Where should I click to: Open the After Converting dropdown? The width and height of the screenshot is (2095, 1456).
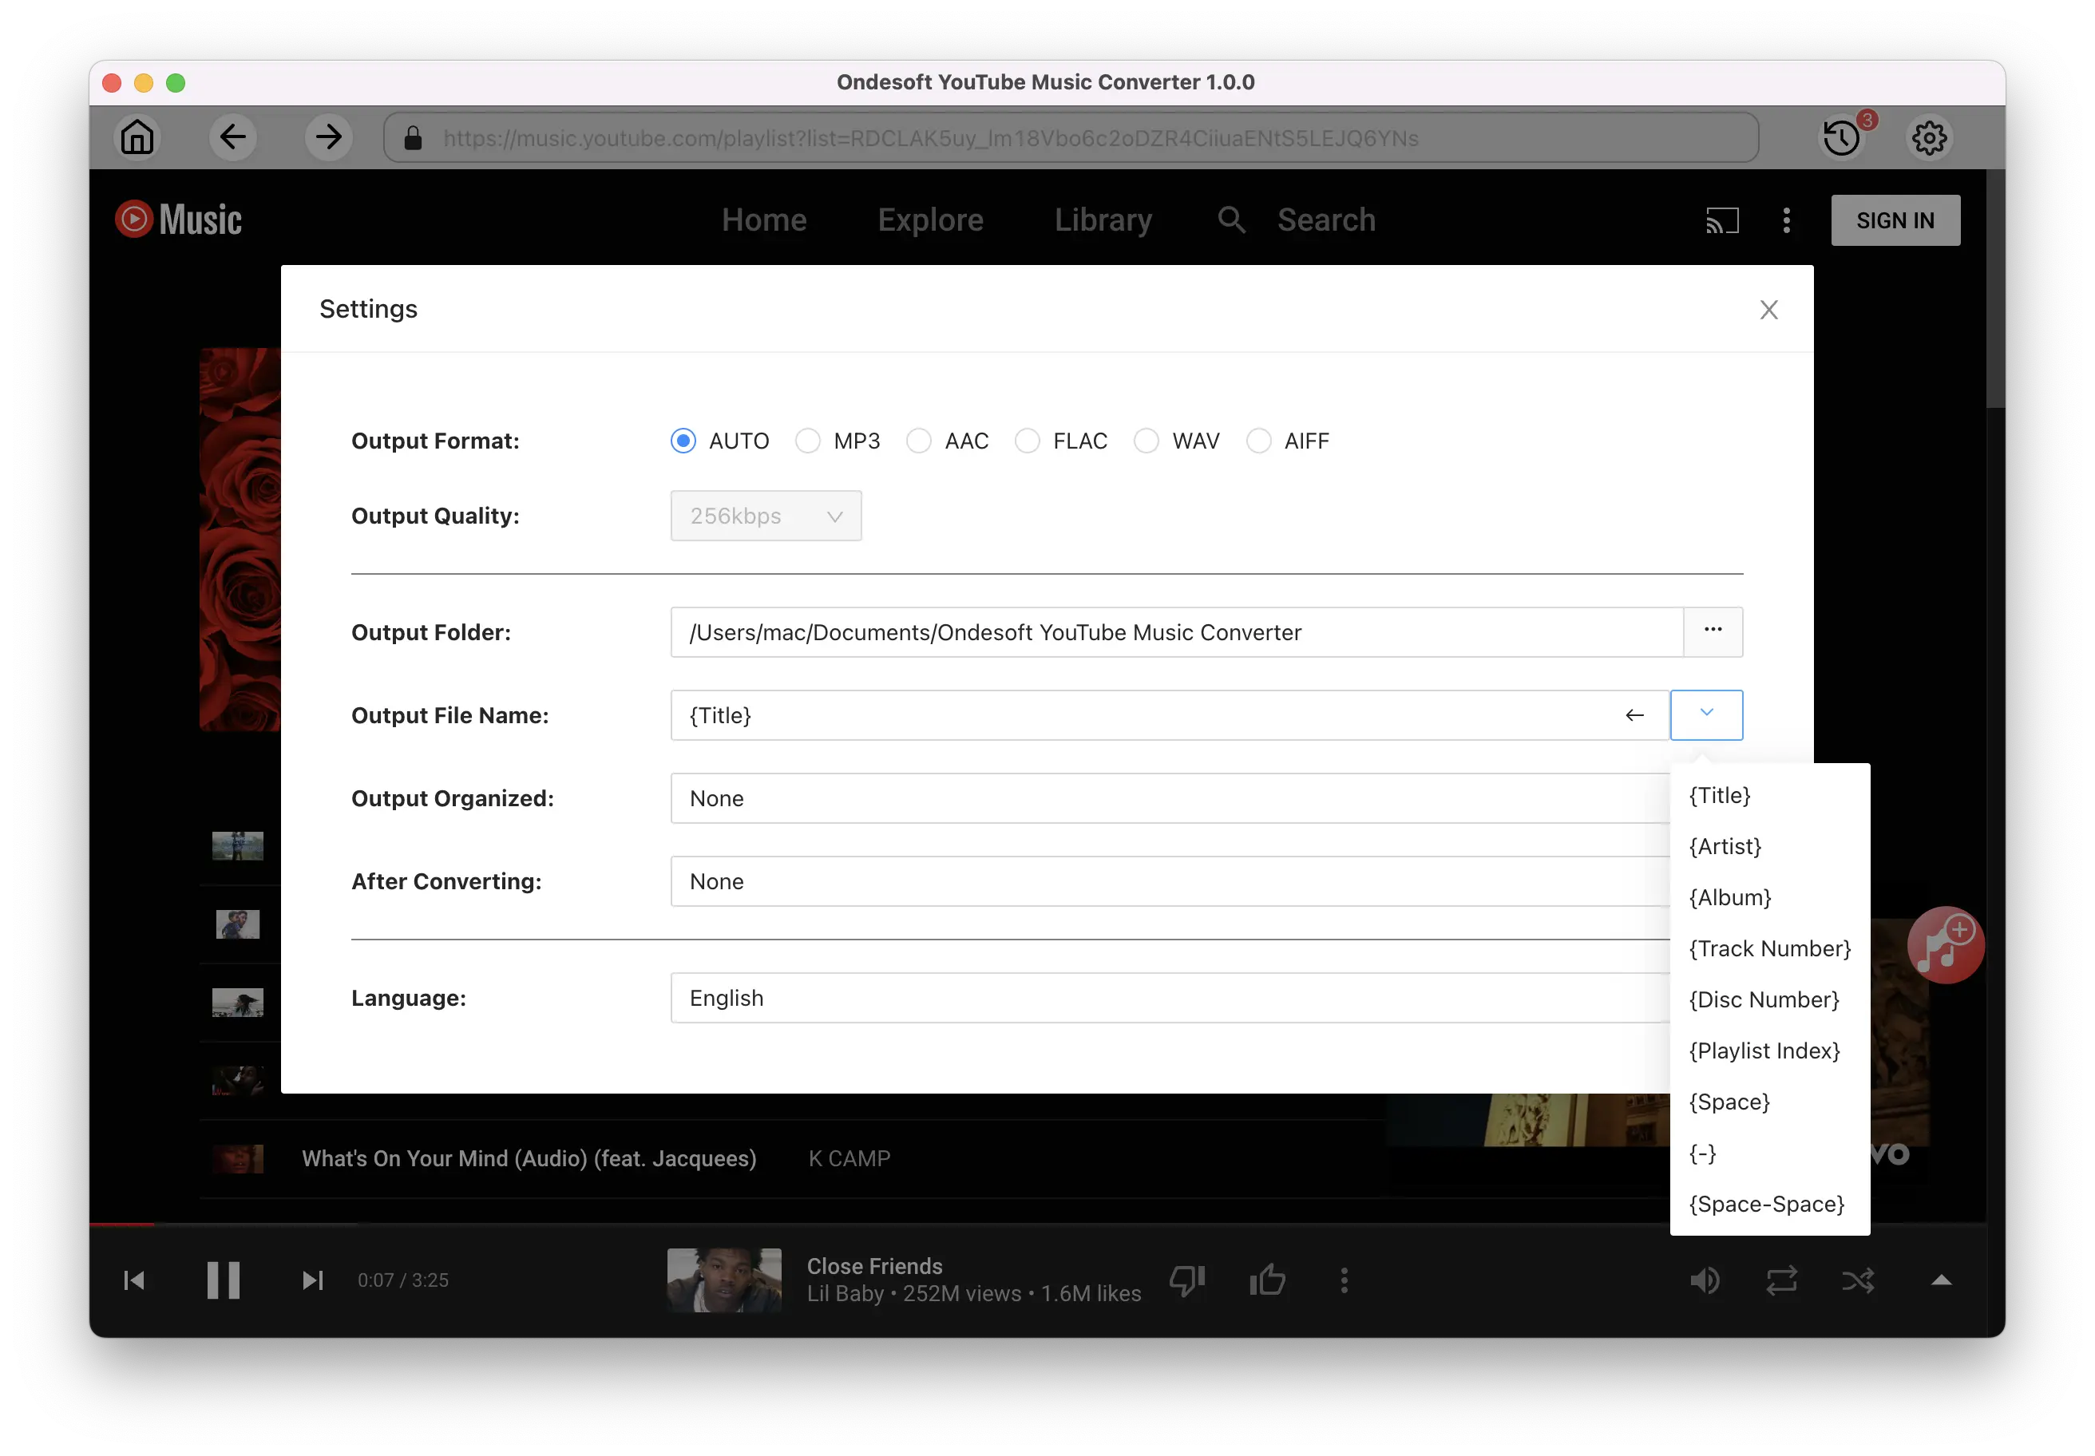[x=1168, y=881]
